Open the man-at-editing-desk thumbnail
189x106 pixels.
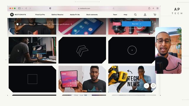point(32,50)
